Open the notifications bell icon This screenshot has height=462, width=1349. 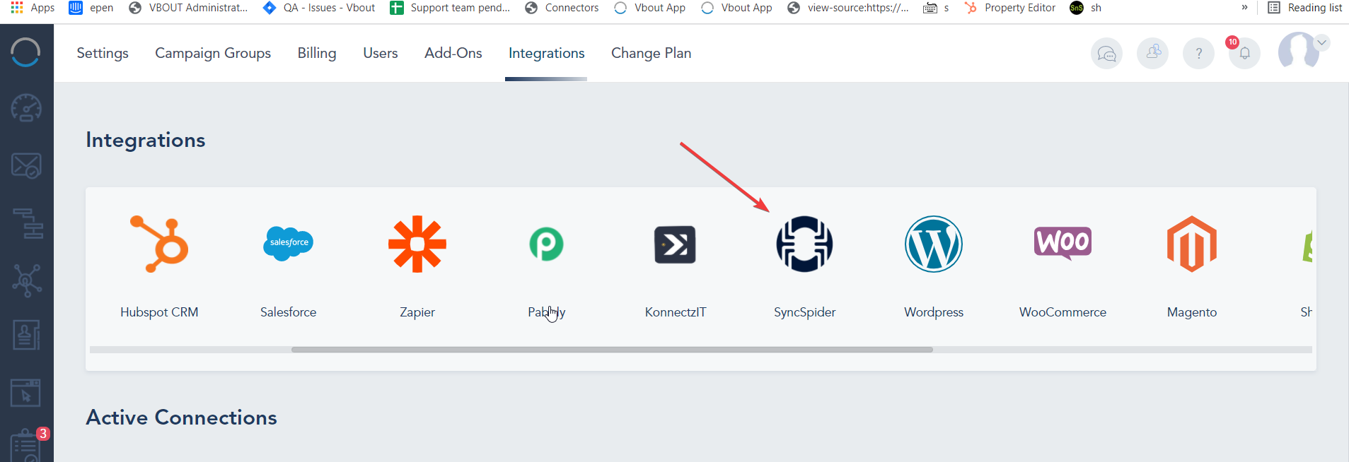click(1244, 53)
